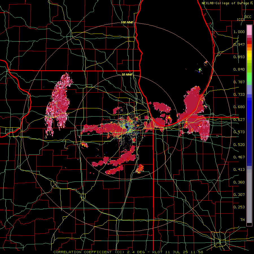Viewport: 254px width, 254px height.
Task: Click the 50 NMI range ring label
Action: coord(127,75)
